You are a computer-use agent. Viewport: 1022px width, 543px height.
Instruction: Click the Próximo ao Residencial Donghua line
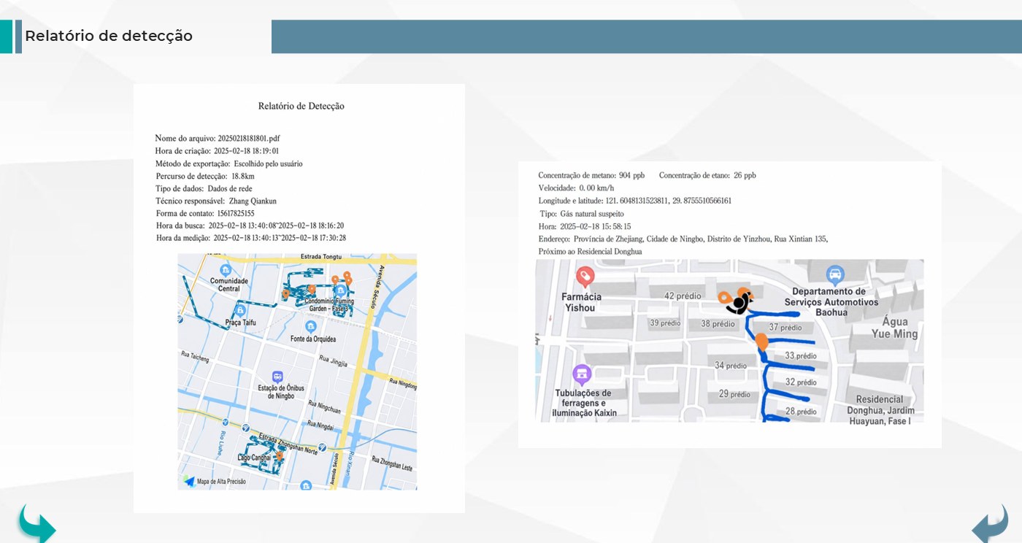590,251
